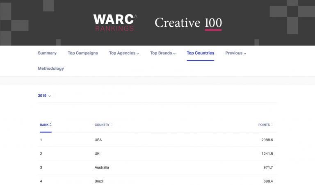Image resolution: width=315 pixels, height=185 pixels.
Task: Click rank number 1 cell
Action: [41, 140]
